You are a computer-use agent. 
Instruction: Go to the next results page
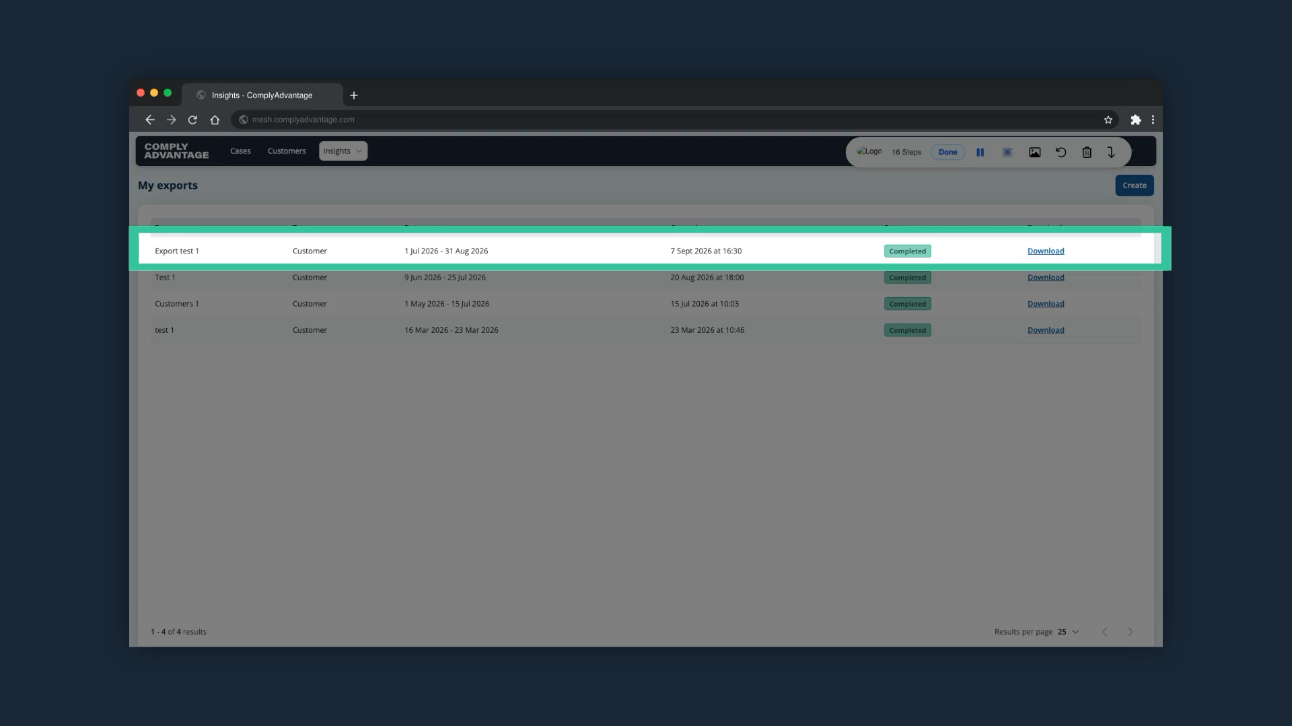1130,632
